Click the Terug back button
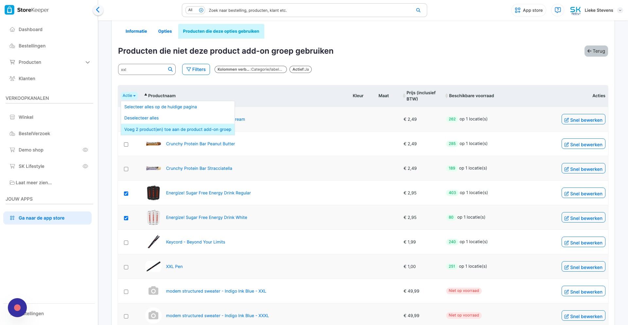Image resolution: width=628 pixels, height=325 pixels. pos(596,51)
